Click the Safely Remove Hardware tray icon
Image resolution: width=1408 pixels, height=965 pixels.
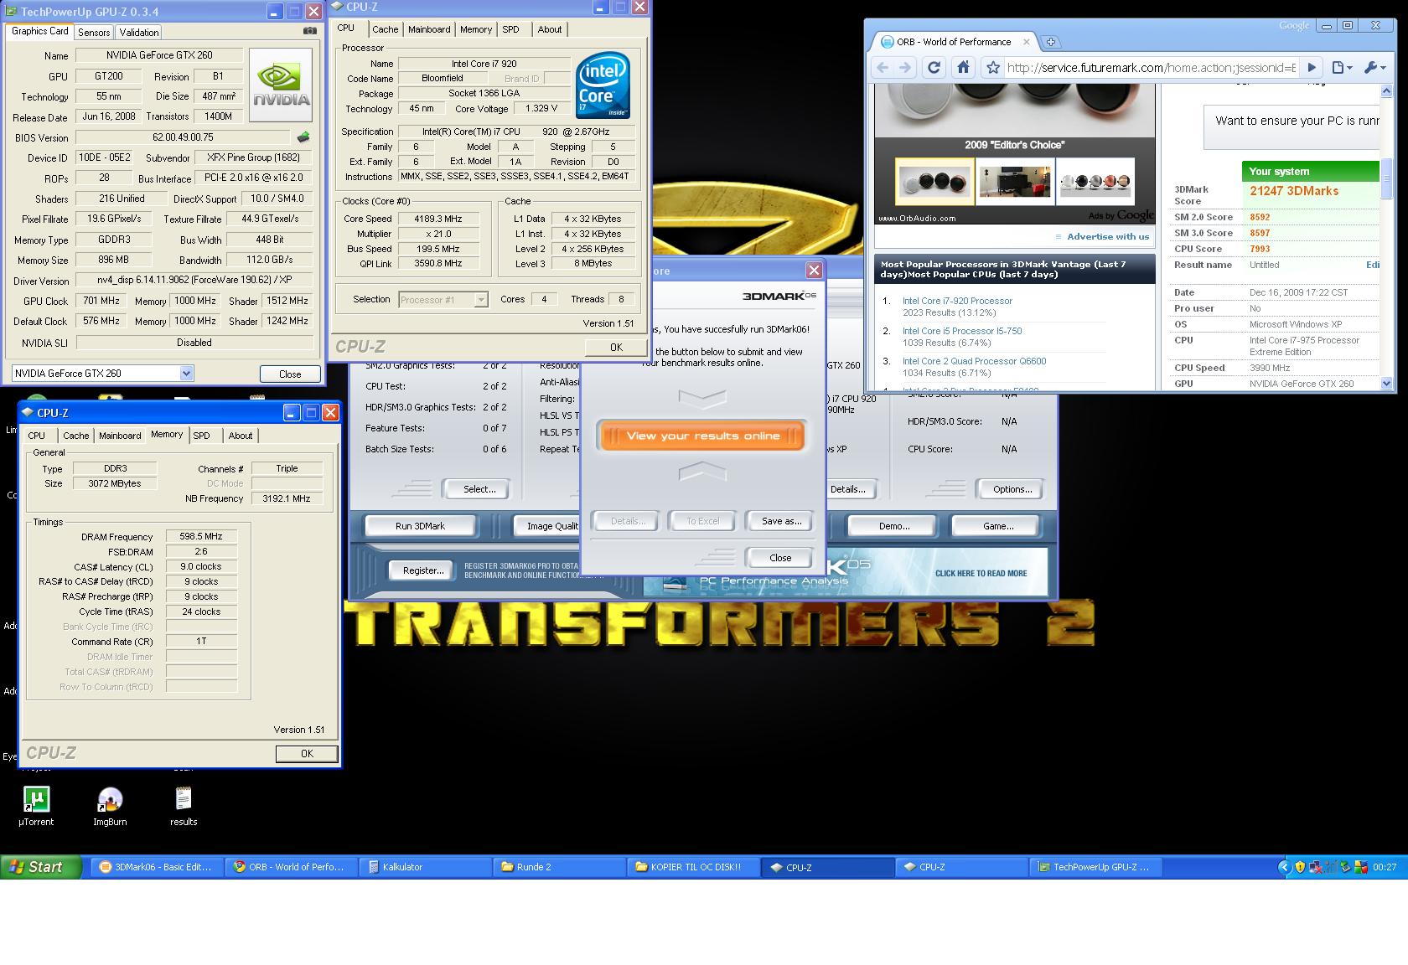pos(1346,867)
